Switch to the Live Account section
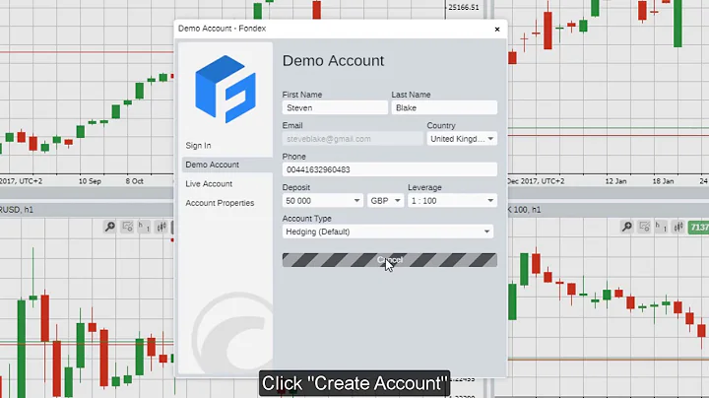Viewport: 709px width, 398px height. click(x=209, y=184)
